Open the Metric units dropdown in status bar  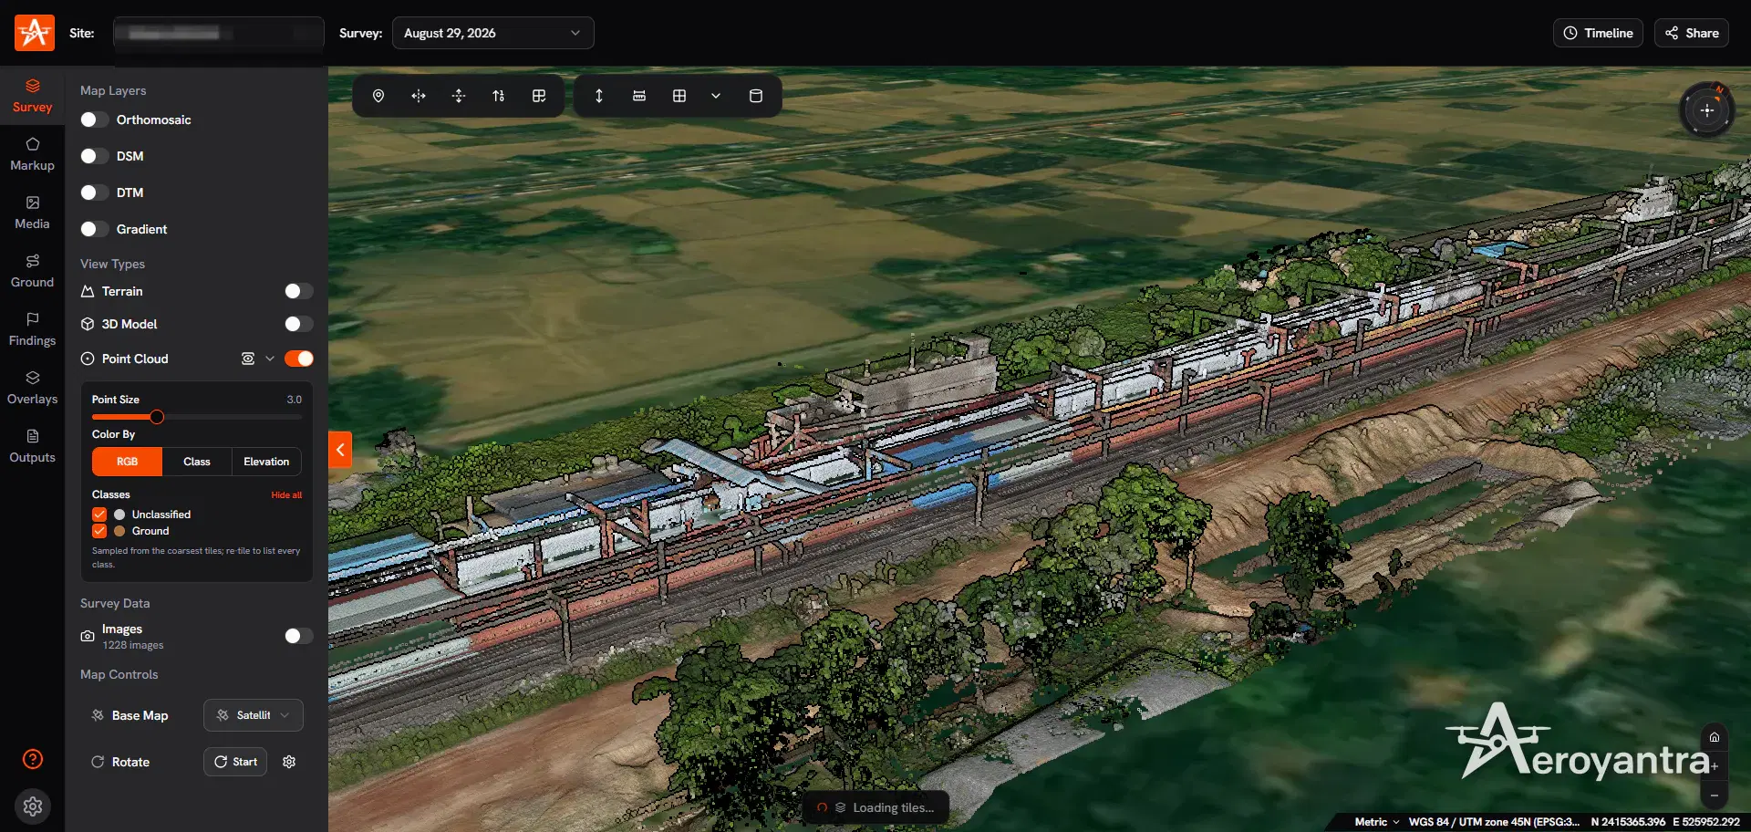click(1376, 822)
